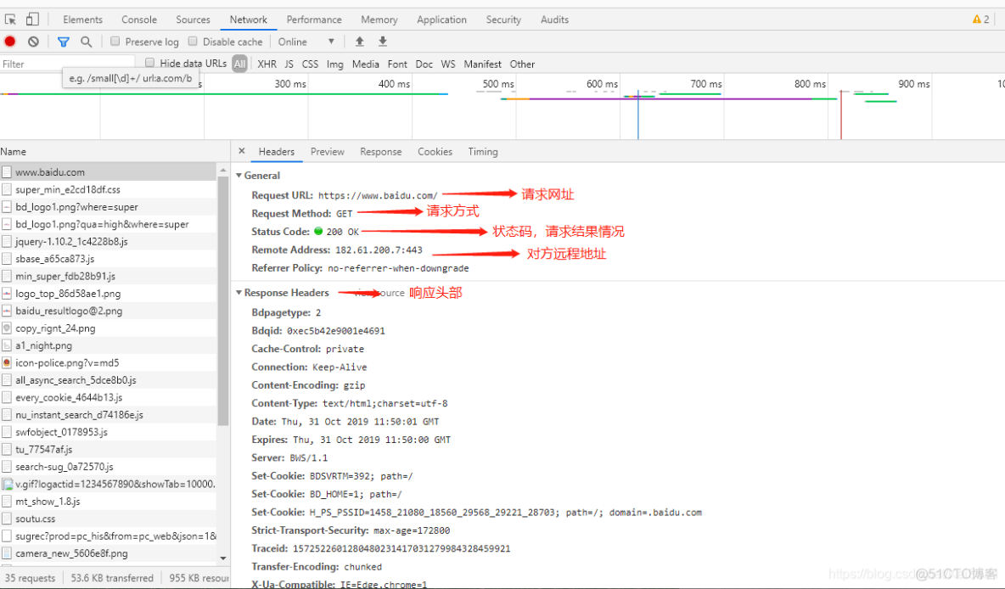Image resolution: width=1005 pixels, height=589 pixels.
Task: Click the Name column header
Action: coord(115,152)
